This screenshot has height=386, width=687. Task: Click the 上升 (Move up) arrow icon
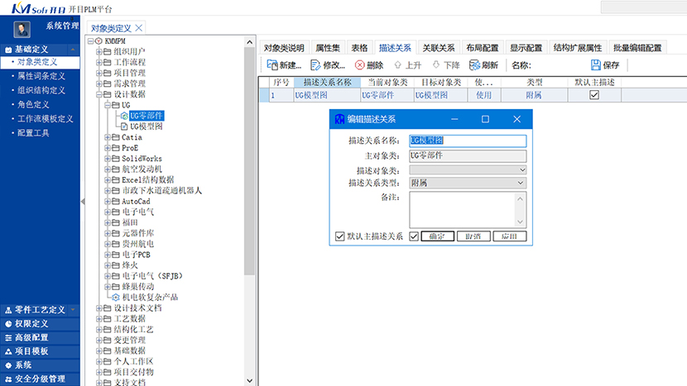click(398, 65)
